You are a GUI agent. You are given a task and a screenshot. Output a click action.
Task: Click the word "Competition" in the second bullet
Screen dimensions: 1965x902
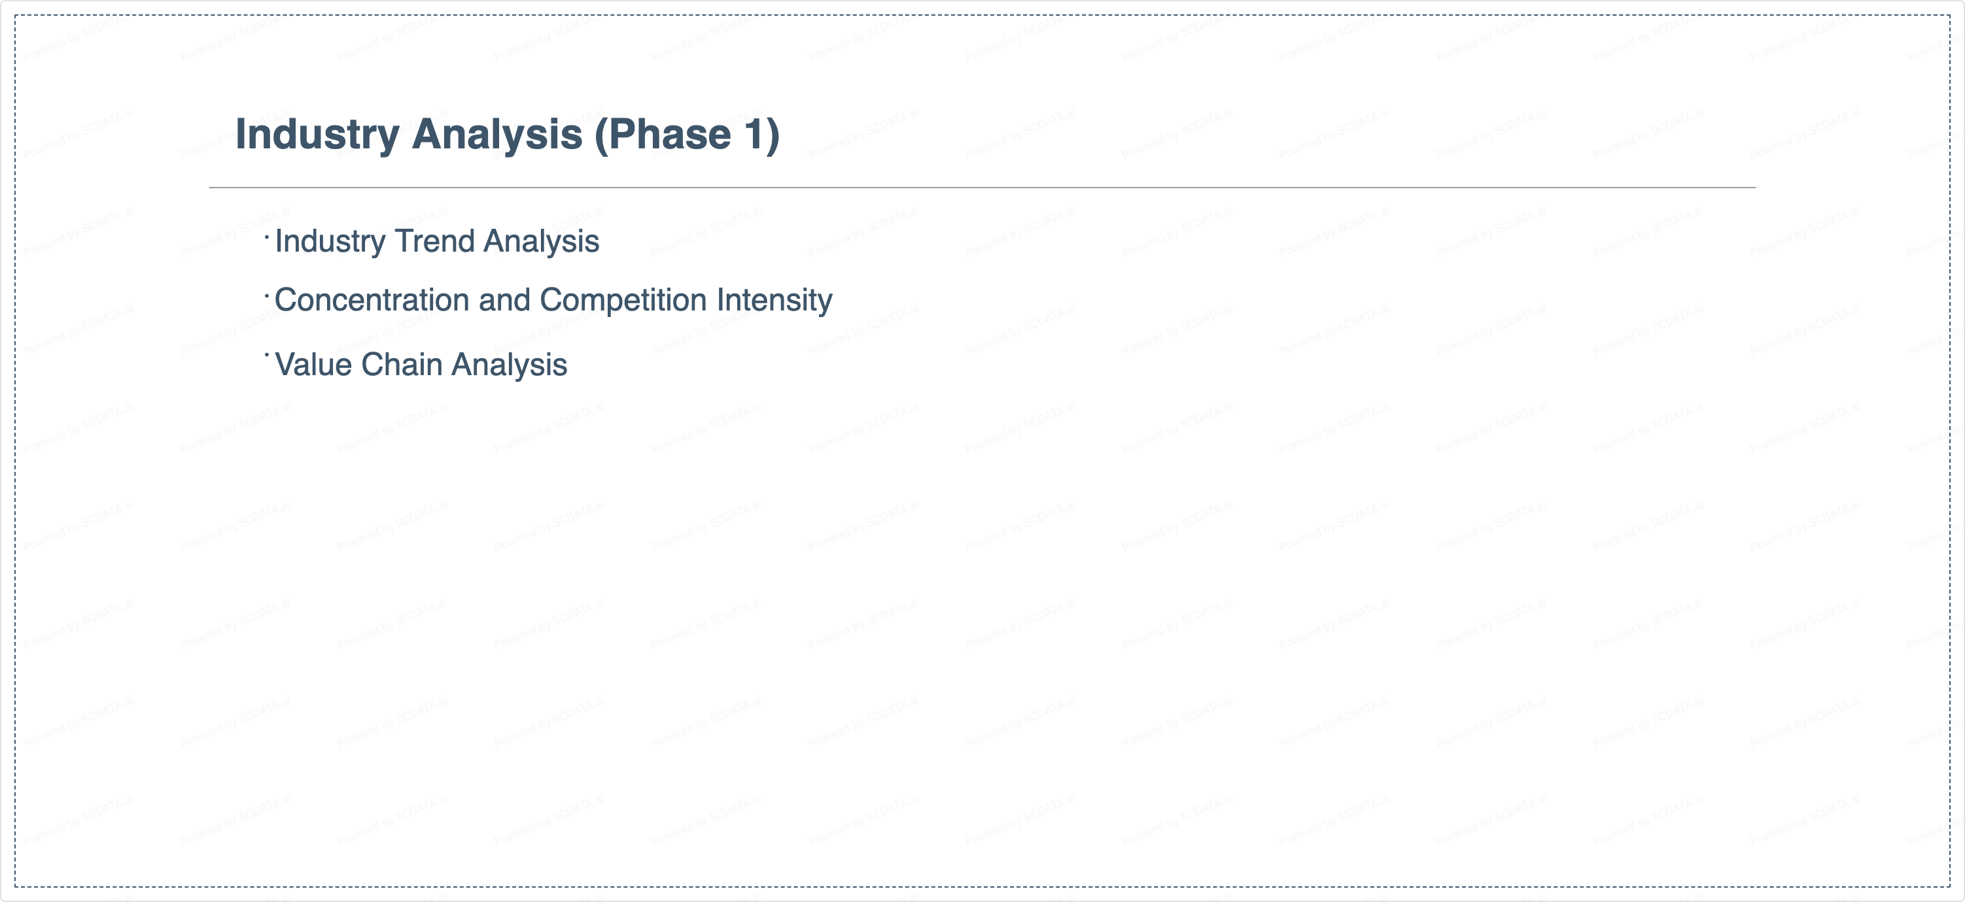click(623, 301)
